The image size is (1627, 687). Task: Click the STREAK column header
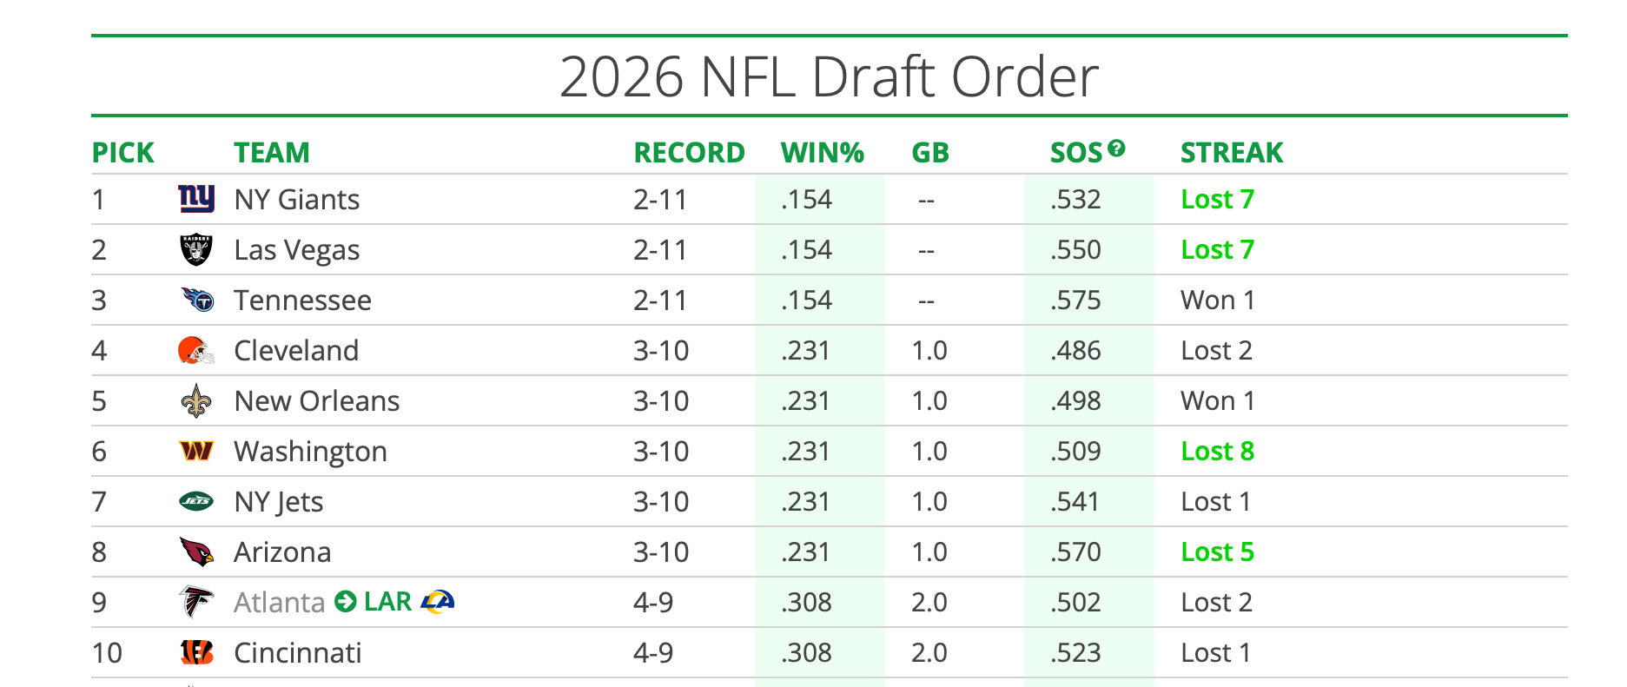(x=1231, y=153)
